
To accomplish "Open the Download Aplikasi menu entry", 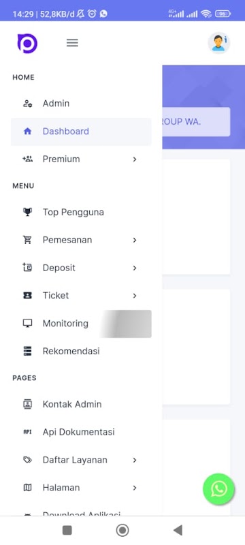I will (x=81, y=513).
